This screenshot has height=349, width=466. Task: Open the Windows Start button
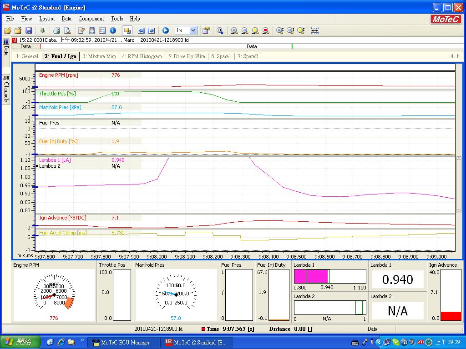[20, 342]
